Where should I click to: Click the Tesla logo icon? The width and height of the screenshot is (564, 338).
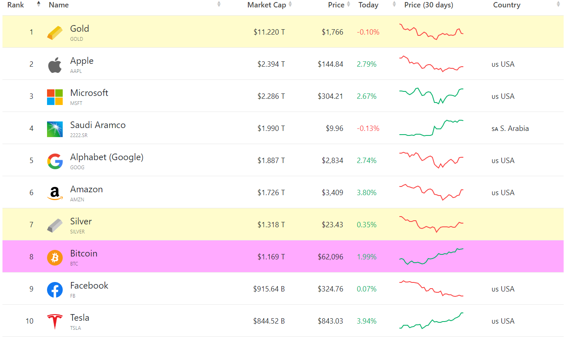55,322
